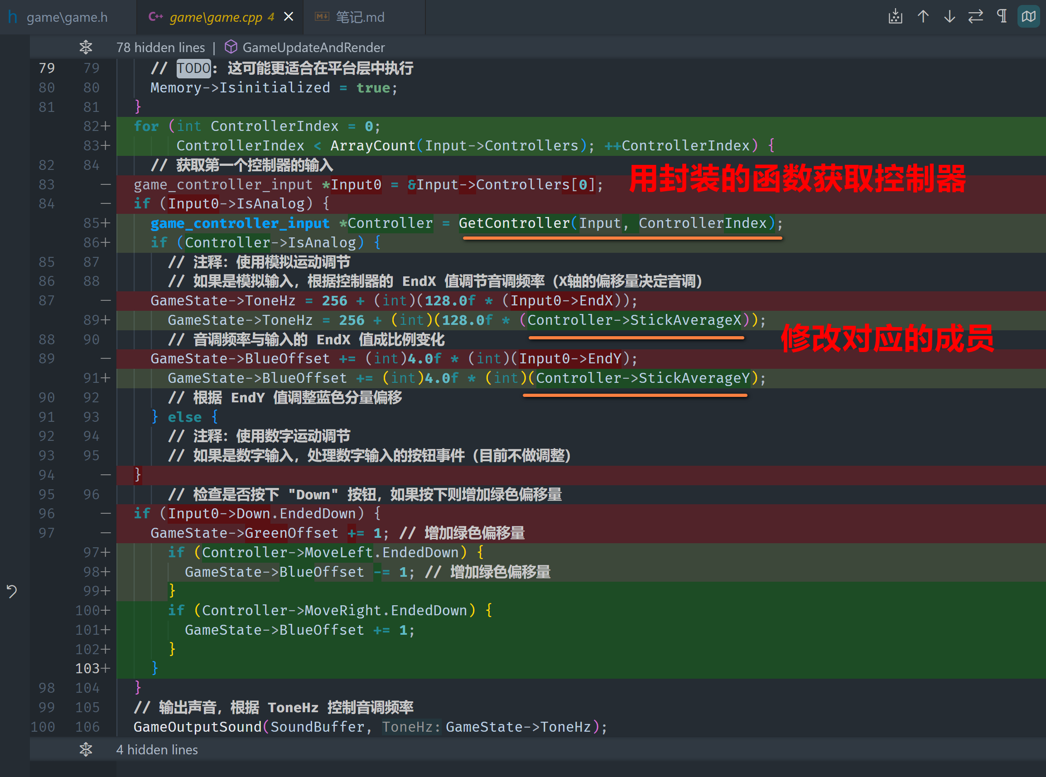
Task: Click the 'if (Controller->MoveRight.EndedDown) {' line
Action: [330, 611]
